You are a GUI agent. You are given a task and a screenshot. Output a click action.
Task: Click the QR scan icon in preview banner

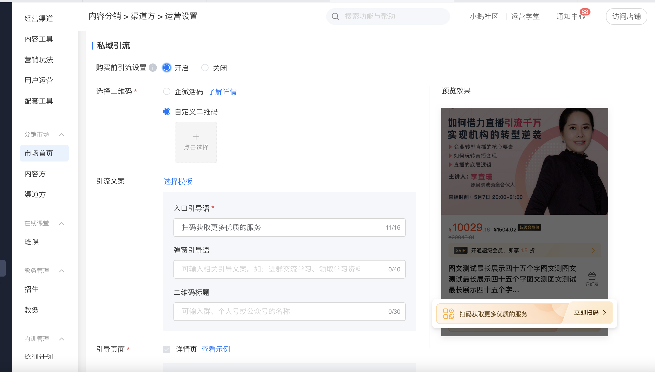coord(448,314)
